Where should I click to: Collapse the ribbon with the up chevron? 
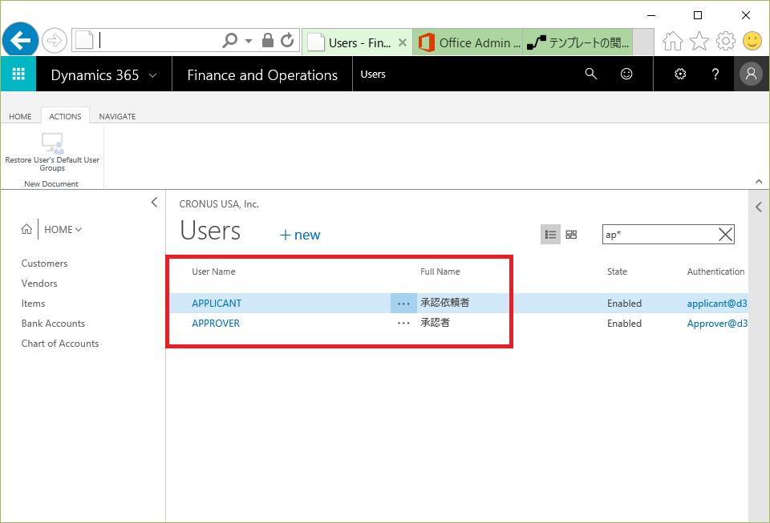click(759, 181)
